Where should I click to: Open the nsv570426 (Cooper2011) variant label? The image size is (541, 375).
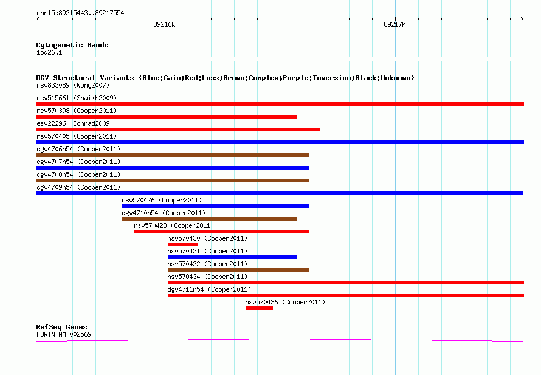click(x=162, y=200)
